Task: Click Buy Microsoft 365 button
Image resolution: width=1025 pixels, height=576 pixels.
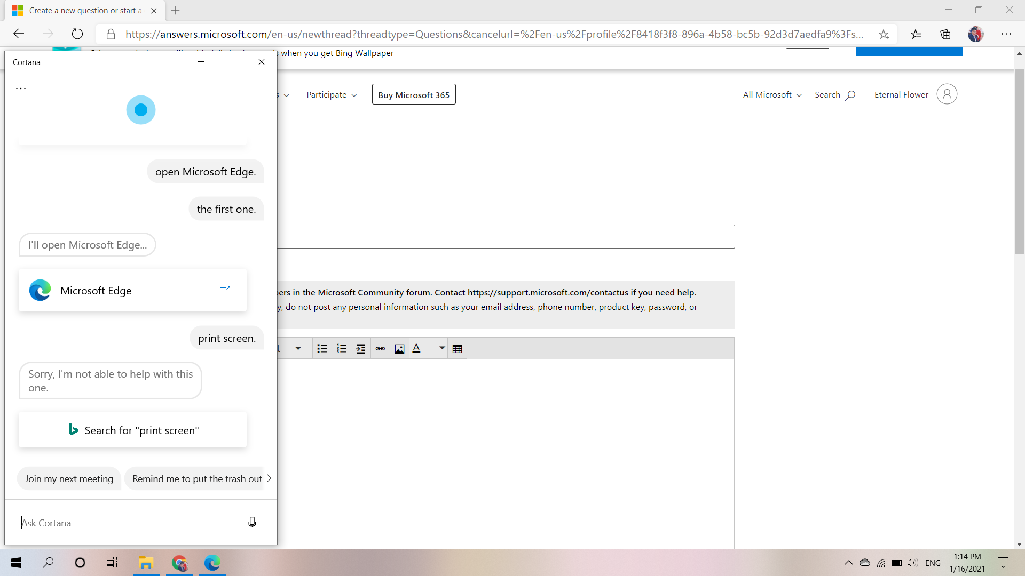Action: [414, 94]
